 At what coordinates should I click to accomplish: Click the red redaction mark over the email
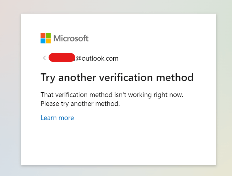coord(62,57)
